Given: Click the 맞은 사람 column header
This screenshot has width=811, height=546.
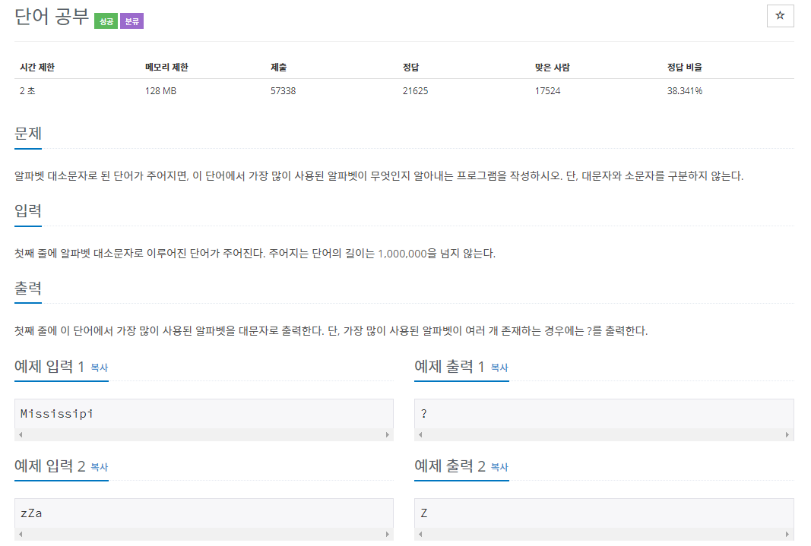Looking at the screenshot, I should (552, 67).
